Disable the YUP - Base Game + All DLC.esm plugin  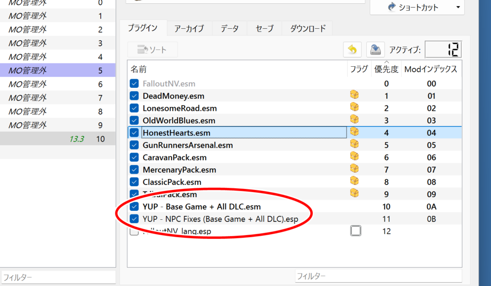click(134, 207)
